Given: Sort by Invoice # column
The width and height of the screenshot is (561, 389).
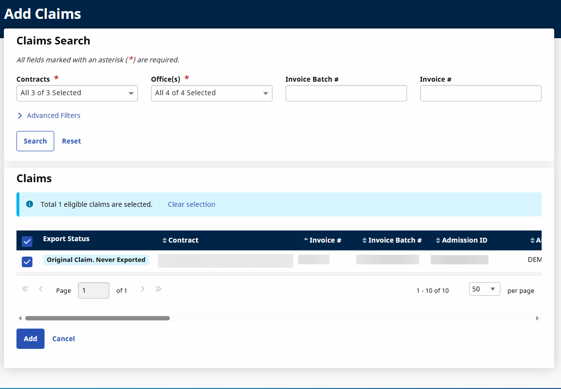Looking at the screenshot, I should [322, 240].
